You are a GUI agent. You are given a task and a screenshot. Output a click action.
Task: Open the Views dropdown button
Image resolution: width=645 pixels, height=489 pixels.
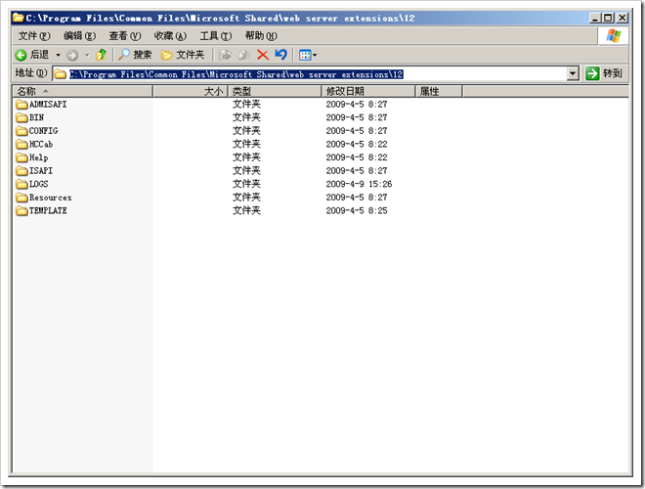point(308,55)
